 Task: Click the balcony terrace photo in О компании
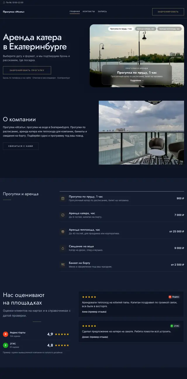pos(141,133)
